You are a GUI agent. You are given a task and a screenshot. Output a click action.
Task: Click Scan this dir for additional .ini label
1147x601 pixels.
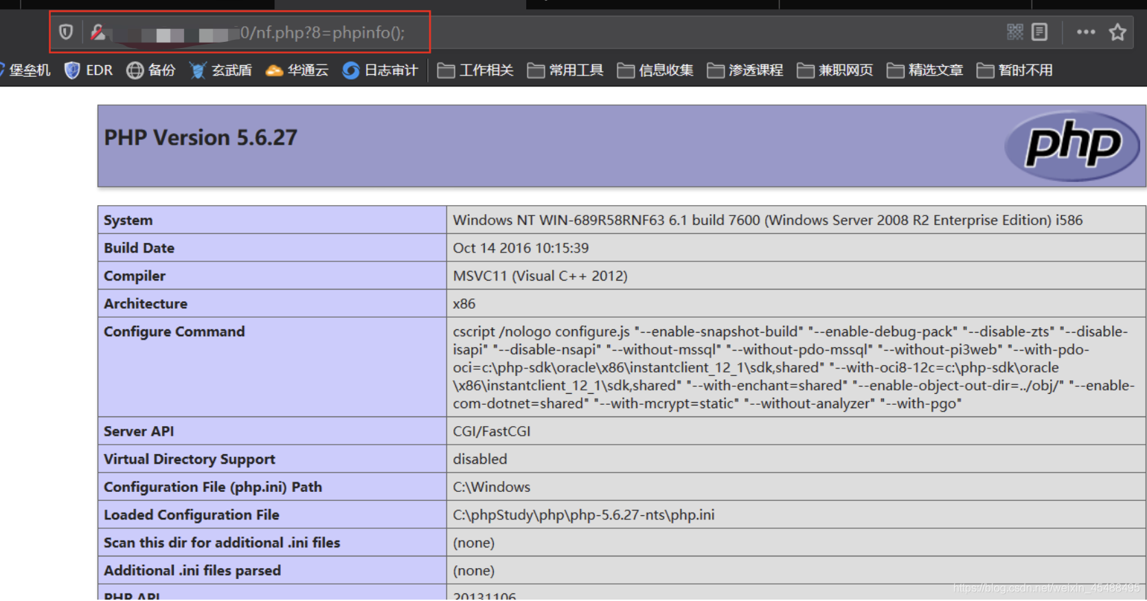point(222,542)
